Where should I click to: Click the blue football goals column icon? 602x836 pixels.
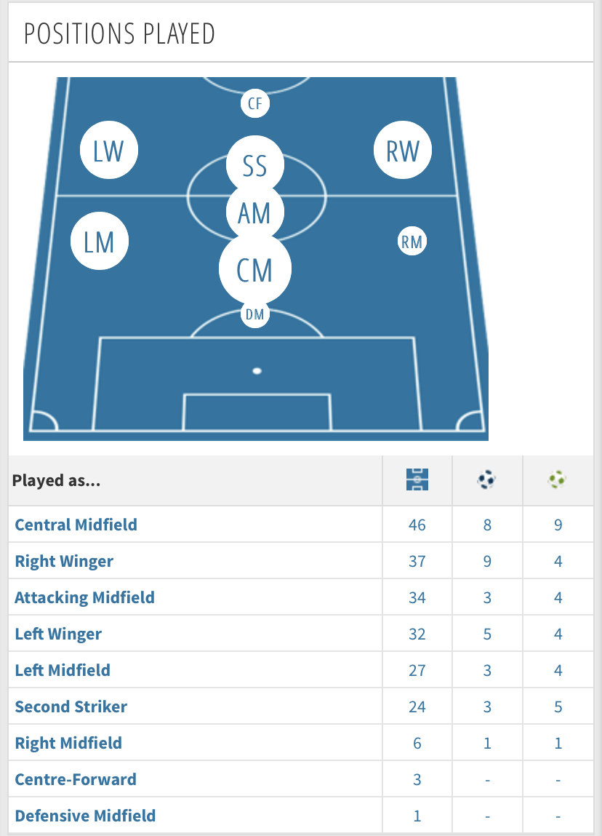[x=486, y=480]
